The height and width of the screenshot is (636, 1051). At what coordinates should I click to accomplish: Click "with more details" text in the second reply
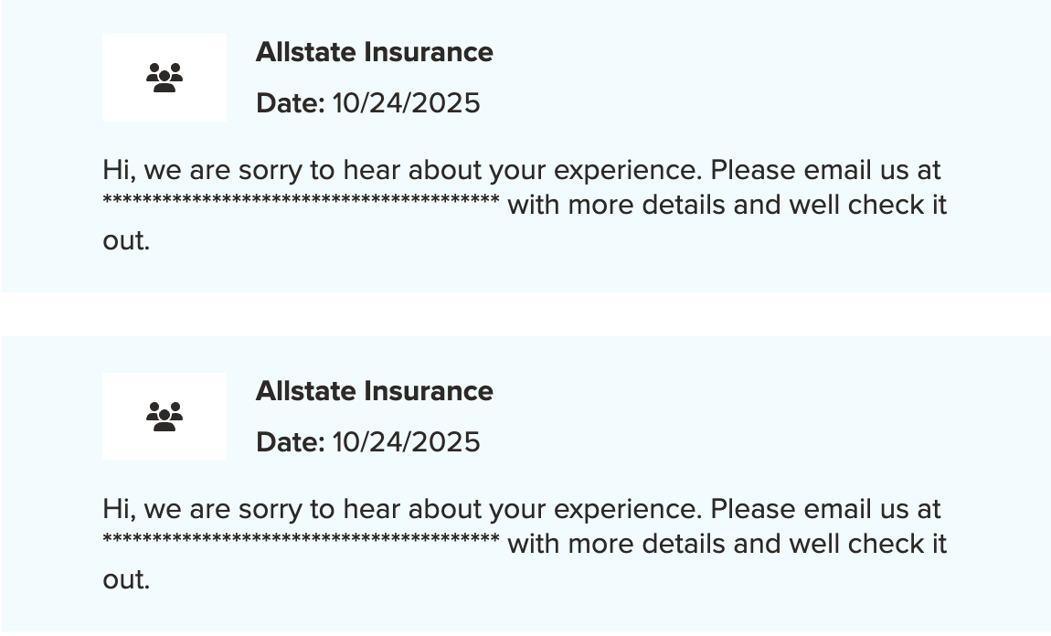(617, 545)
